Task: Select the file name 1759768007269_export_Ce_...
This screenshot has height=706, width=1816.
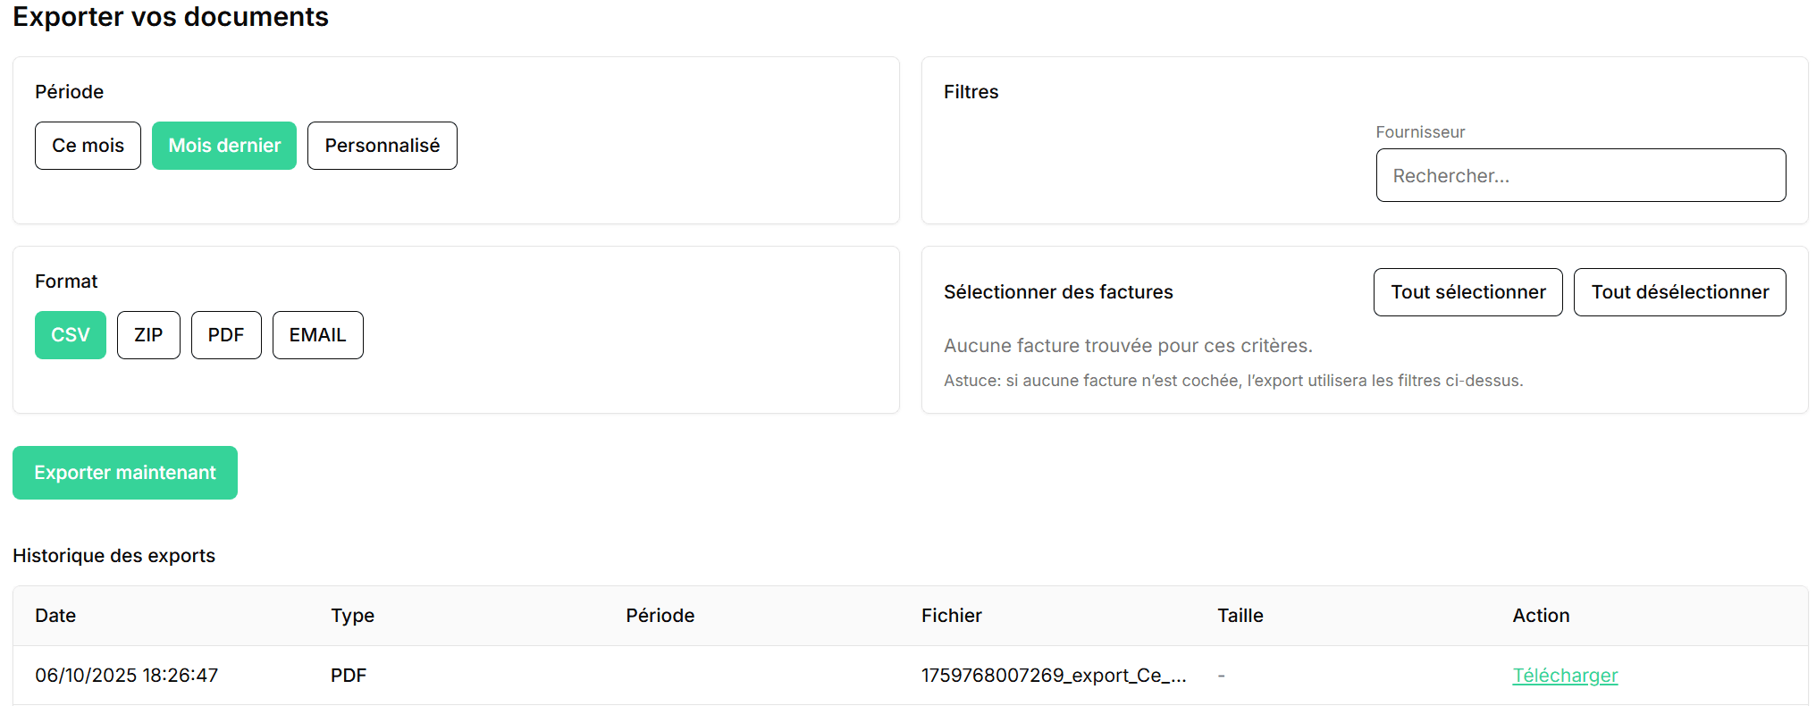Action: [1054, 676]
